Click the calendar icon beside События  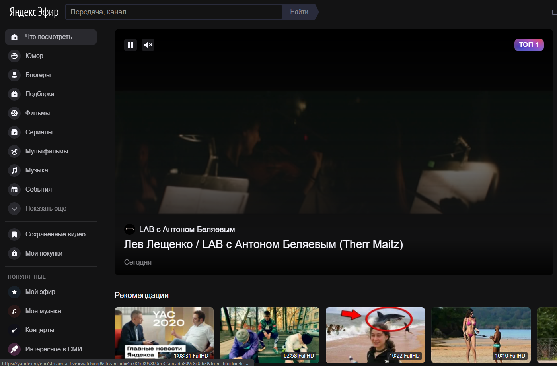14,190
